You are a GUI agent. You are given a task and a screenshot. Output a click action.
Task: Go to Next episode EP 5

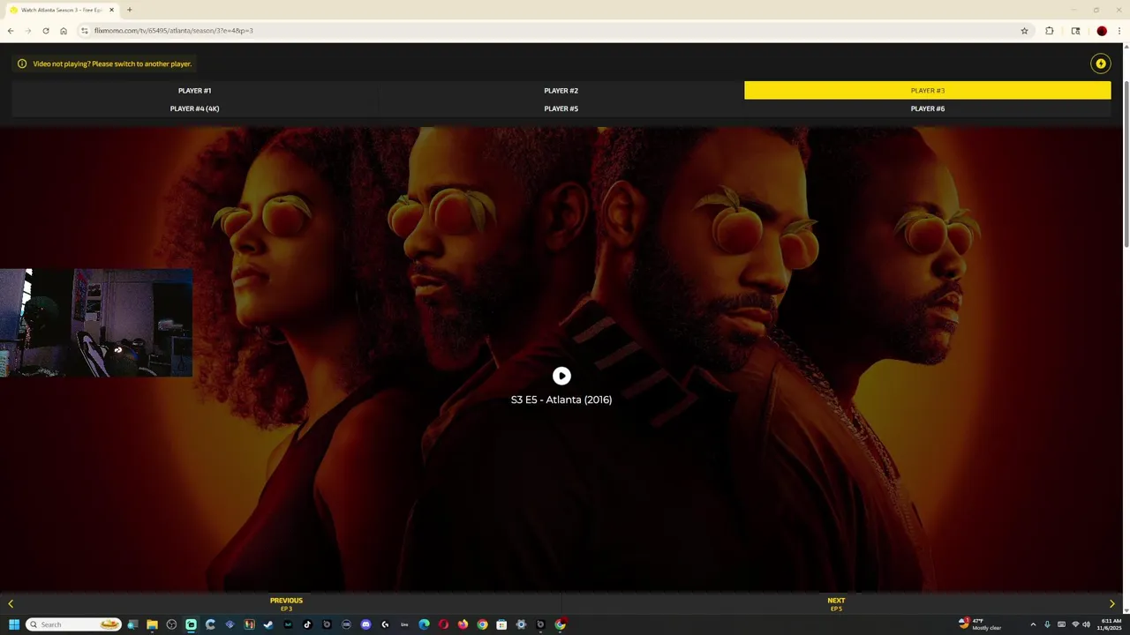pos(836,604)
